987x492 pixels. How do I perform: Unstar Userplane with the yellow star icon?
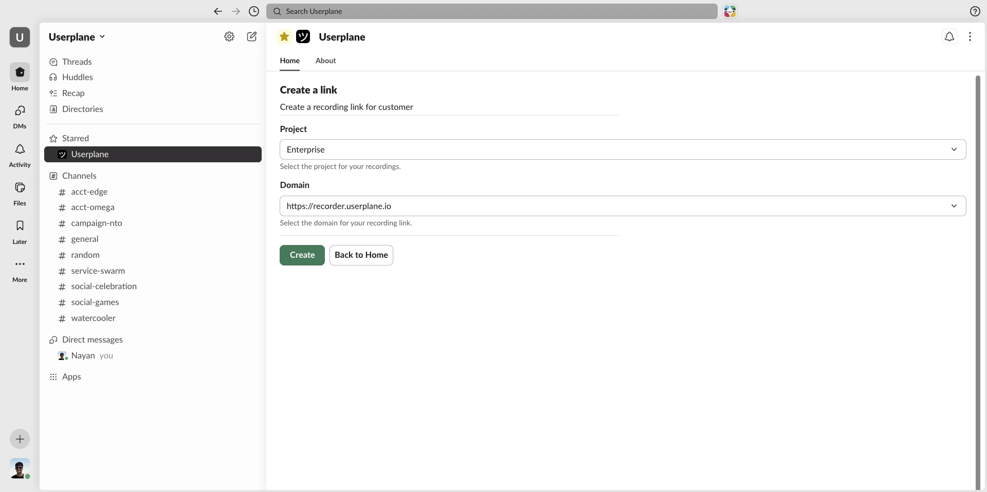point(284,36)
